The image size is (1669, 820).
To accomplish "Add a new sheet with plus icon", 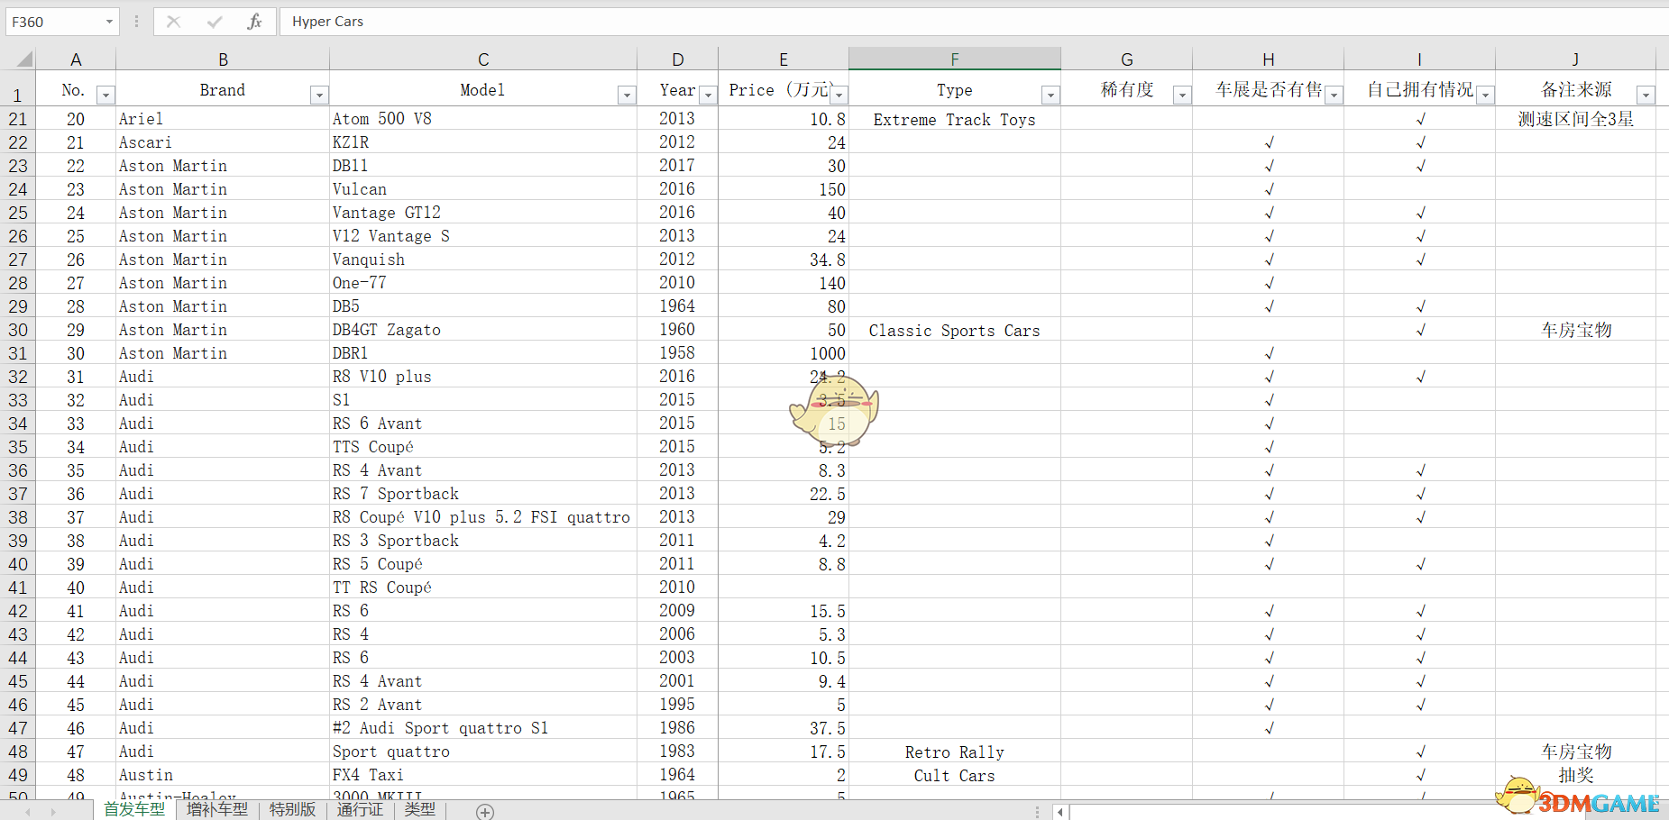I will [x=485, y=812].
